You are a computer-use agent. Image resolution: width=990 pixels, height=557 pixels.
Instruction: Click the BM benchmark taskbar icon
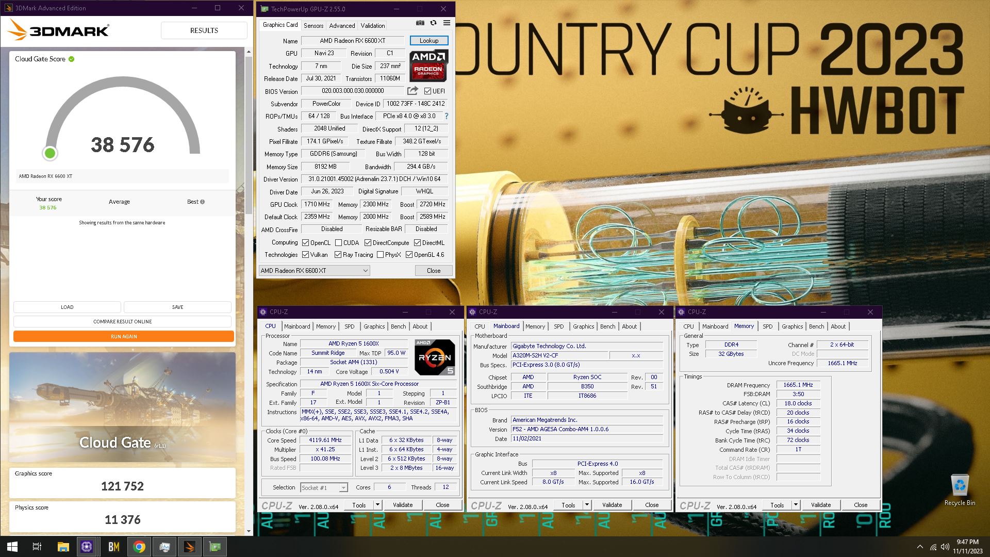[113, 547]
